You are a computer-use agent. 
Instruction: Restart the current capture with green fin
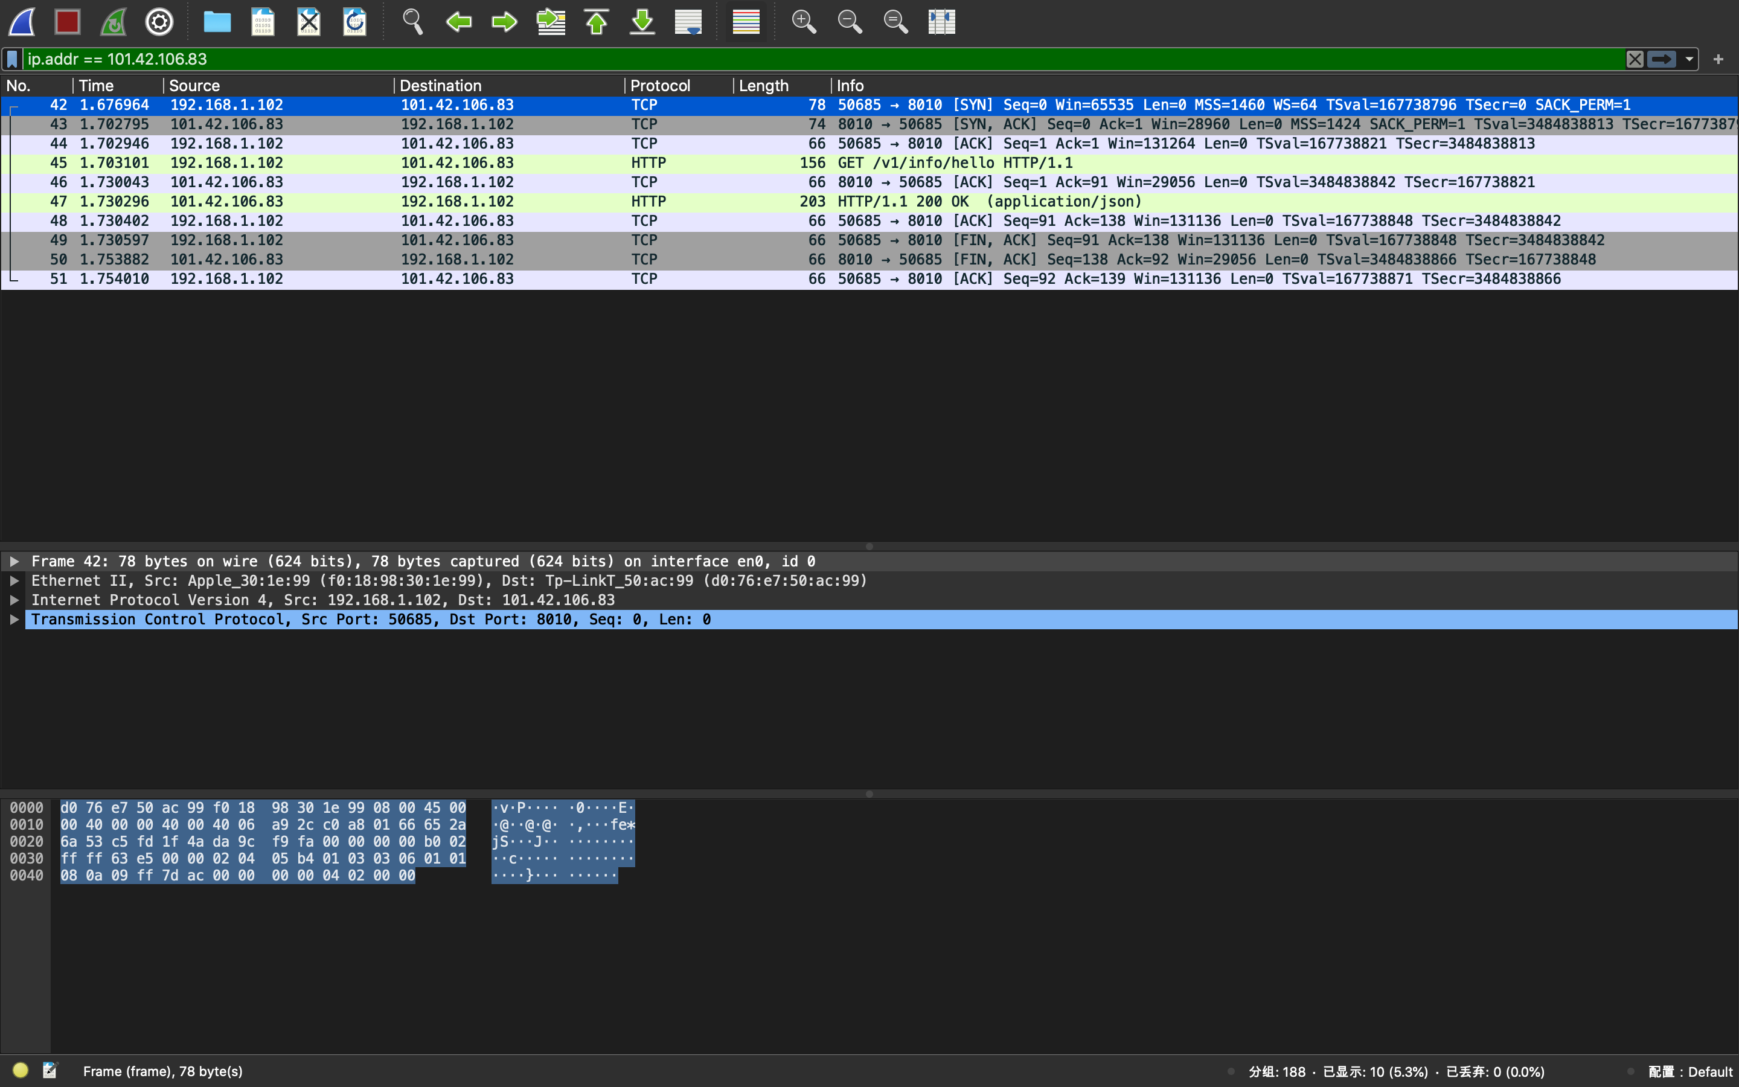114,22
